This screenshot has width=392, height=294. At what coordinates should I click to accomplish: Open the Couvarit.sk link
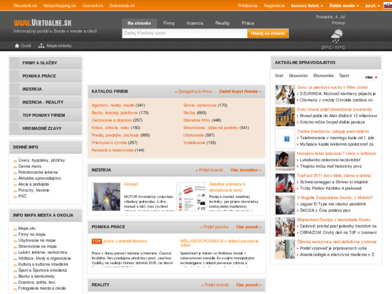pos(93,5)
